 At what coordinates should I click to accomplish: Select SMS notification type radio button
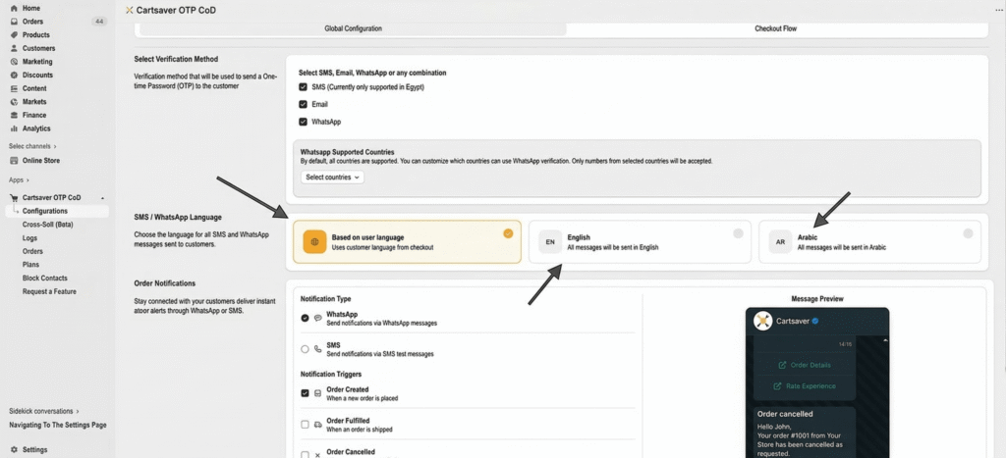coord(305,348)
